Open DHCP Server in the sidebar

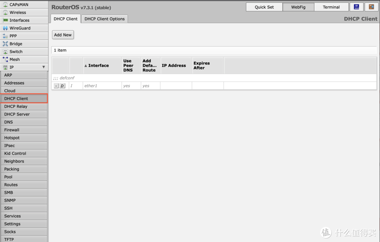[24, 114]
